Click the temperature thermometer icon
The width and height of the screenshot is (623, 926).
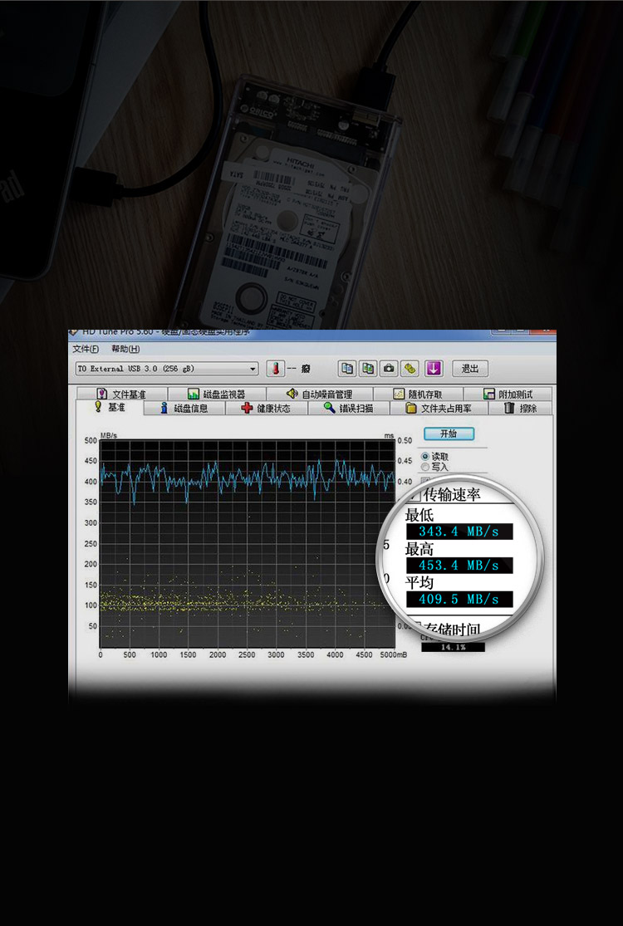[x=275, y=369]
